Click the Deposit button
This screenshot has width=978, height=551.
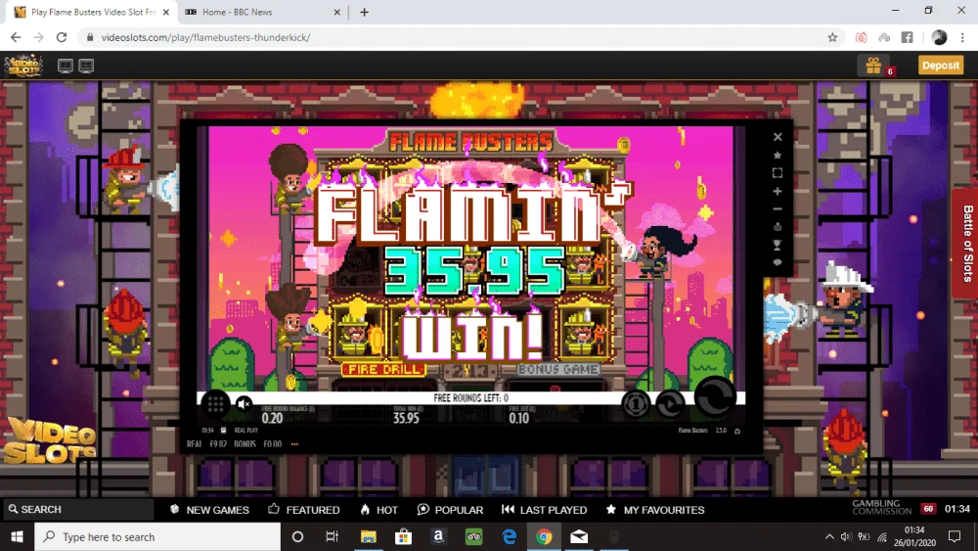coord(941,65)
